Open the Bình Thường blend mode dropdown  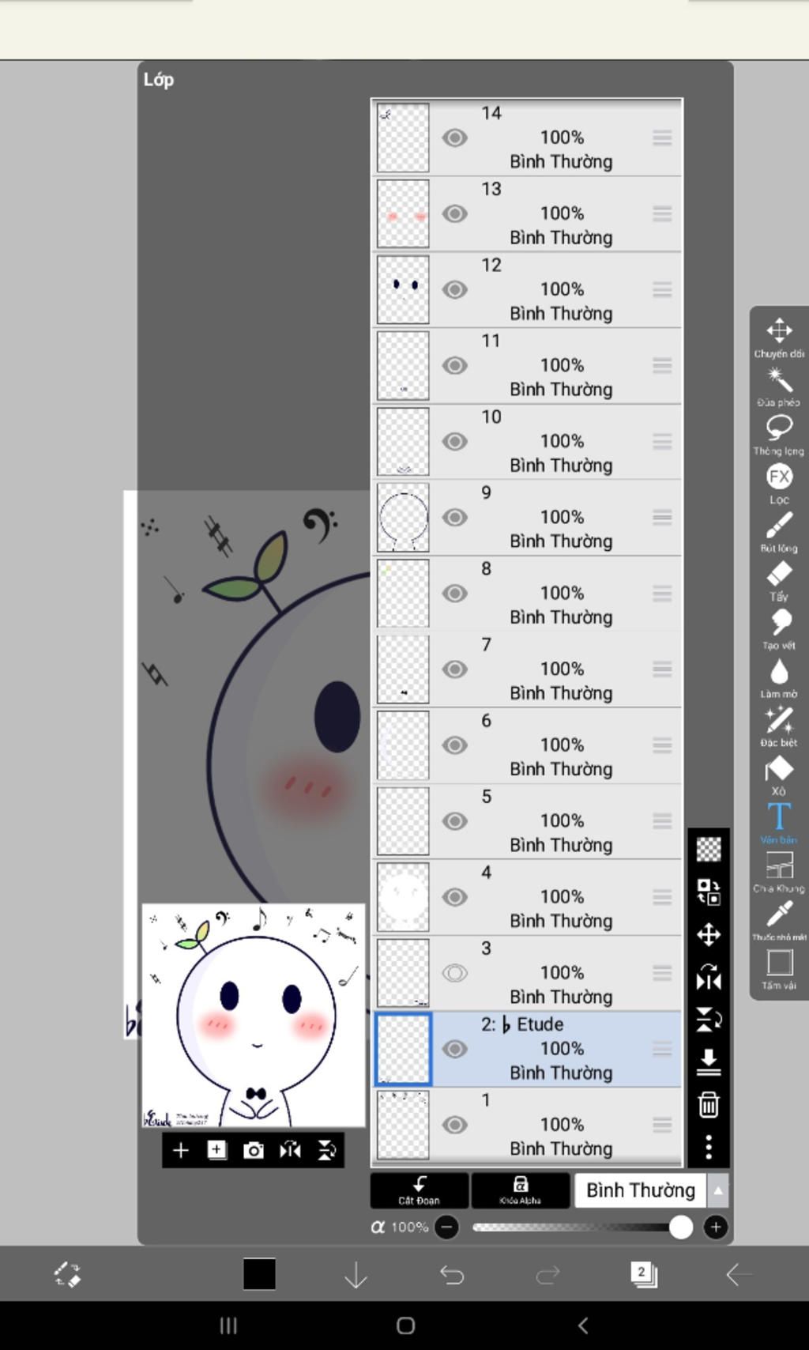tap(641, 1190)
